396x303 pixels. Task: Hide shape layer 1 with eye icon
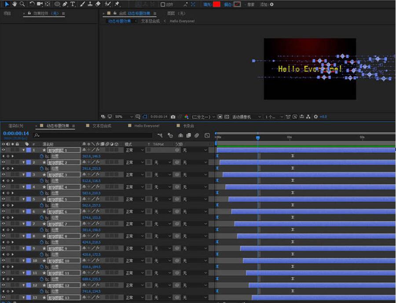[4, 150]
